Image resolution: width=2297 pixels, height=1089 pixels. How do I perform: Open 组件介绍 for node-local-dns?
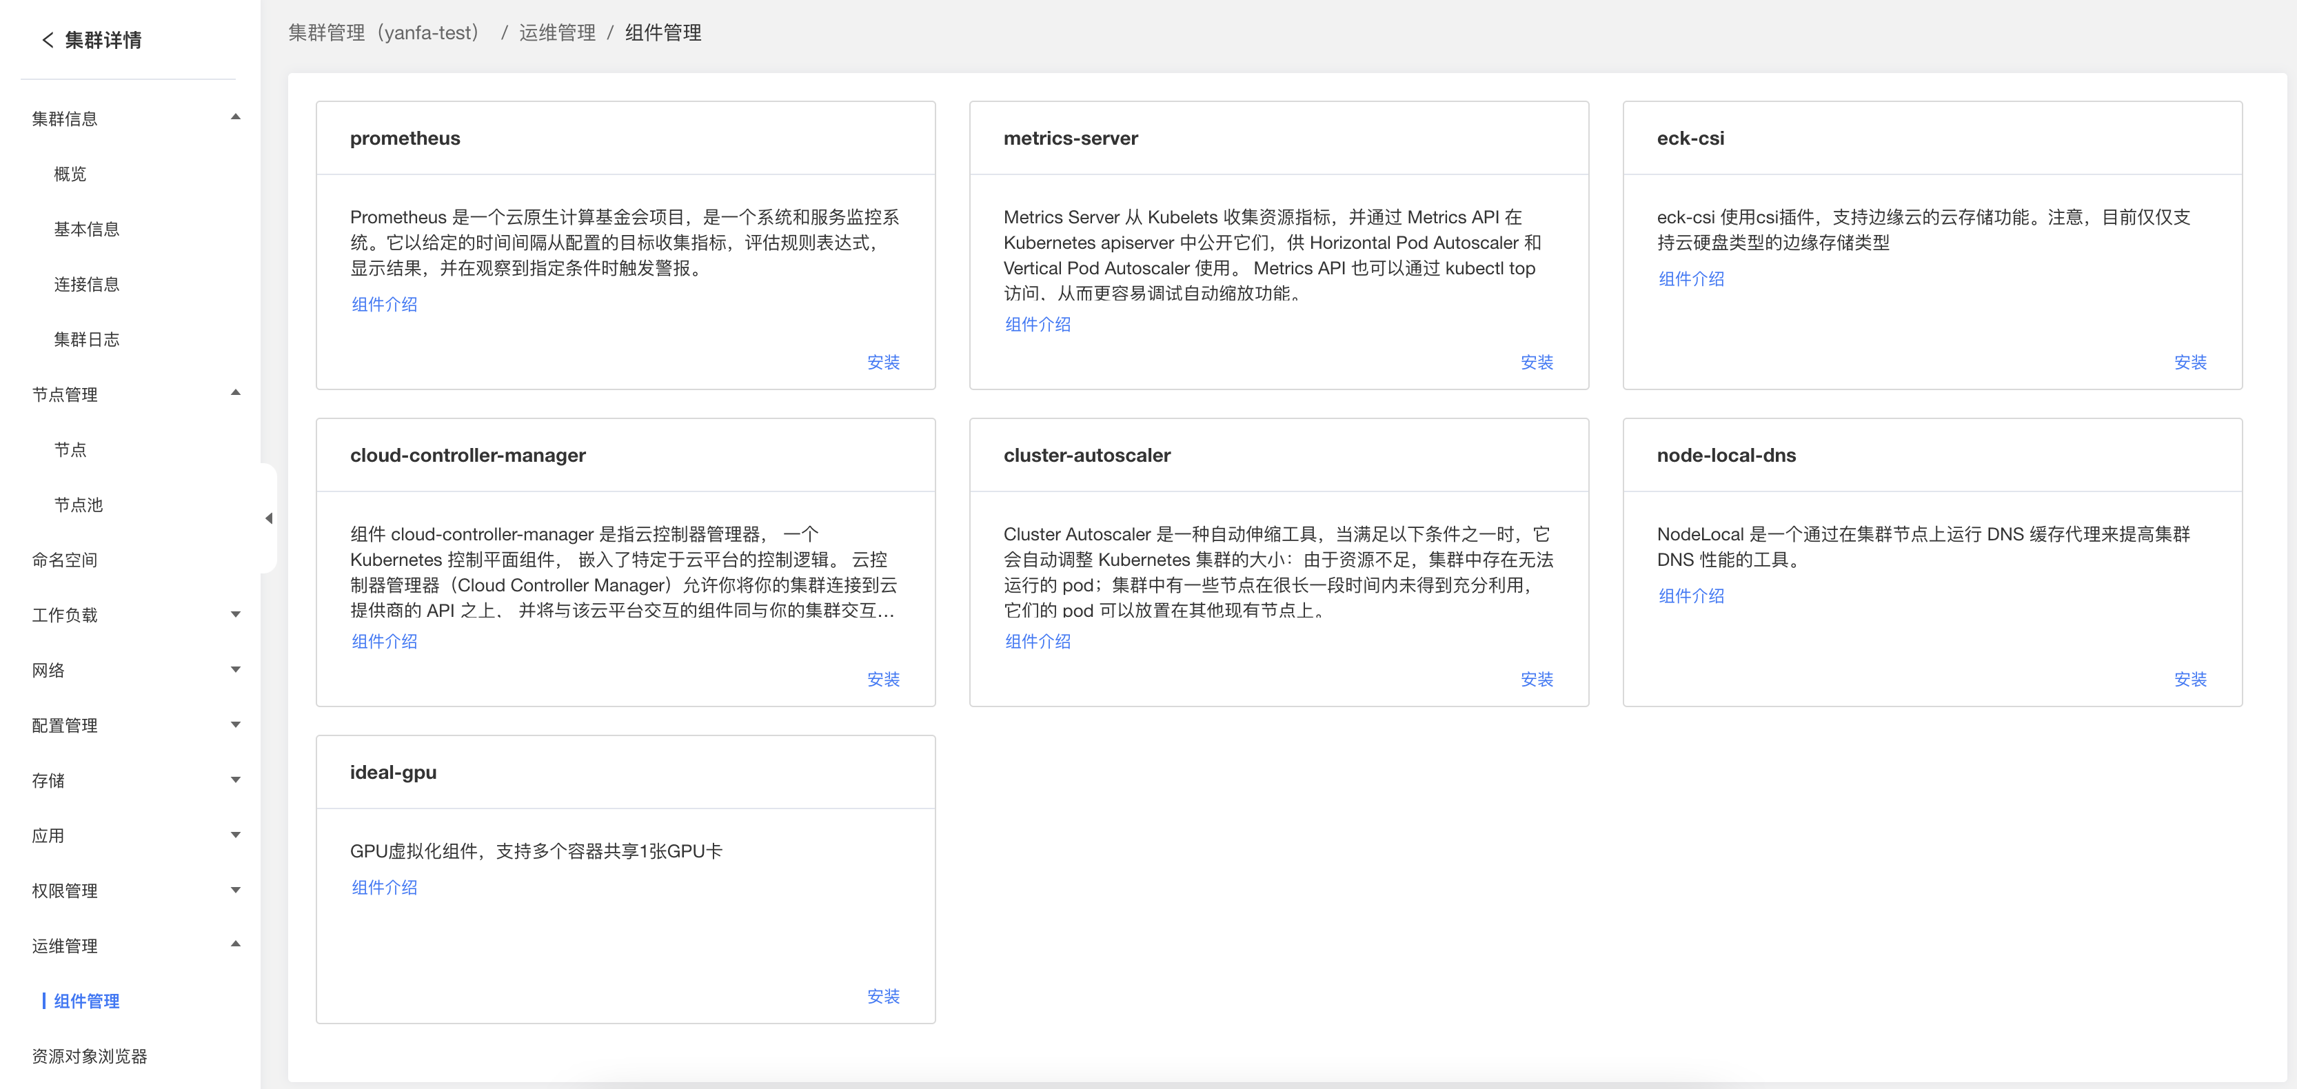1692,596
